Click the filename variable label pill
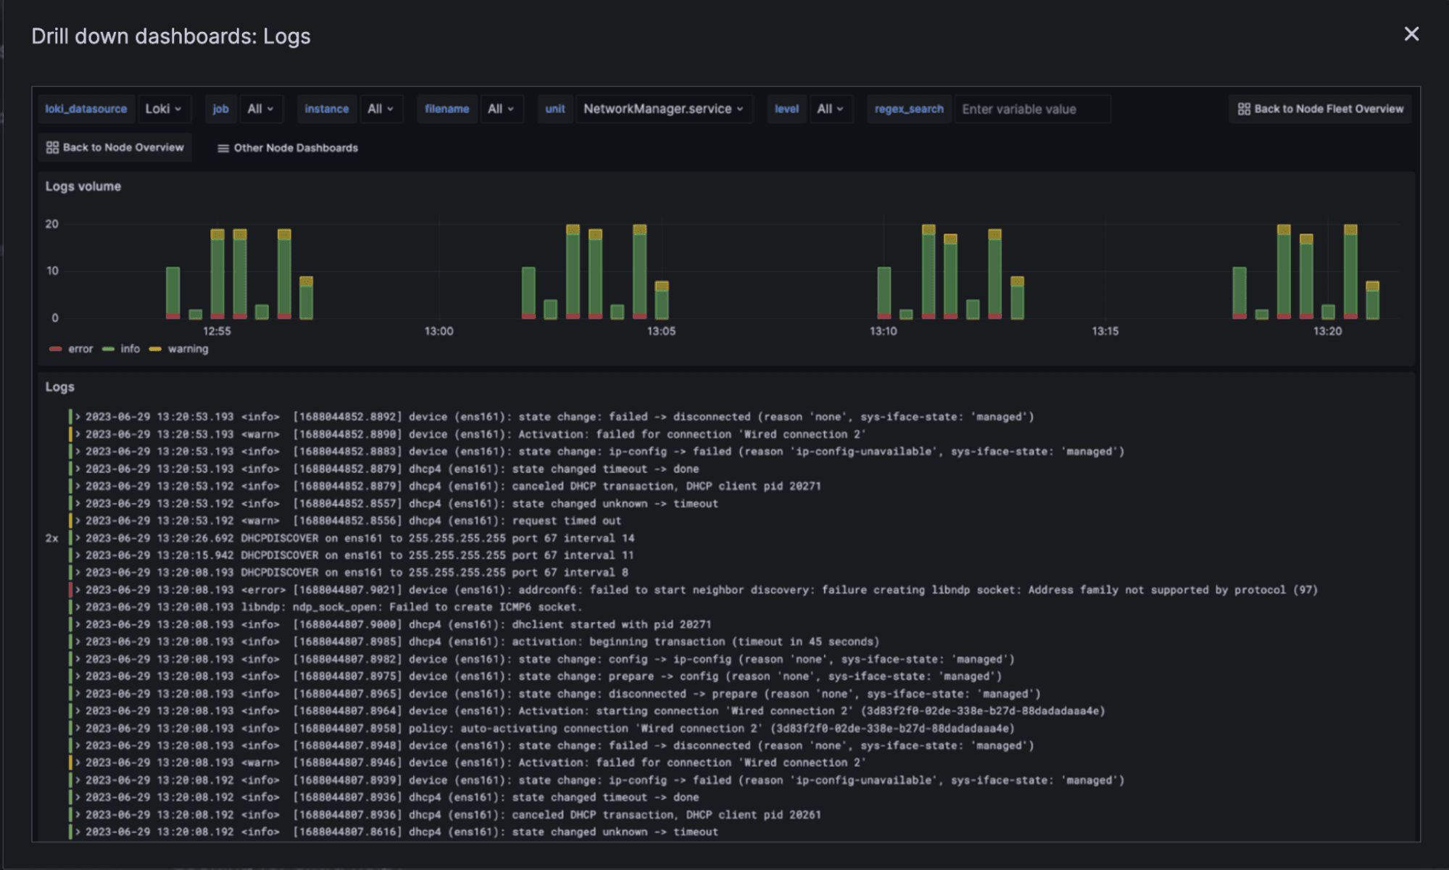1449x870 pixels. pyautogui.click(x=447, y=108)
